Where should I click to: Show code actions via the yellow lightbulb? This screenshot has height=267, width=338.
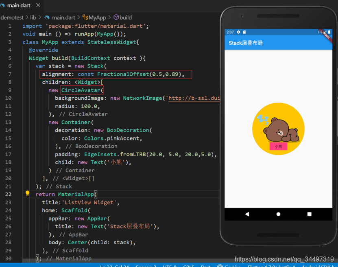pos(27,193)
